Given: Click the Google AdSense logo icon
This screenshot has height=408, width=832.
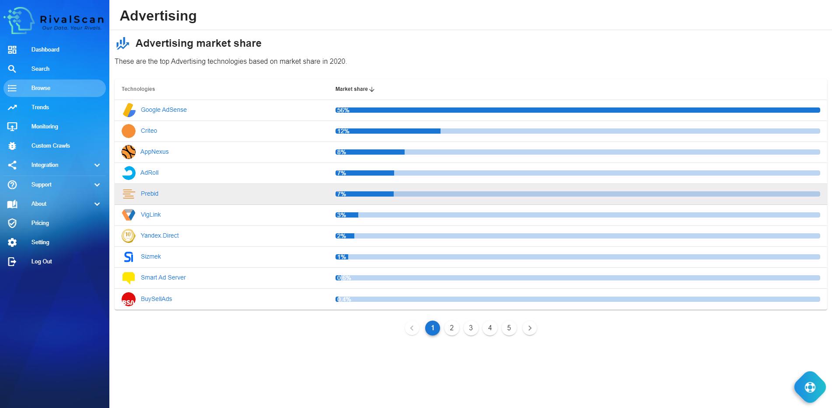Looking at the screenshot, I should pos(129,110).
